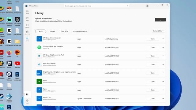Open more options for Windows Web Experience Pack

163,56
